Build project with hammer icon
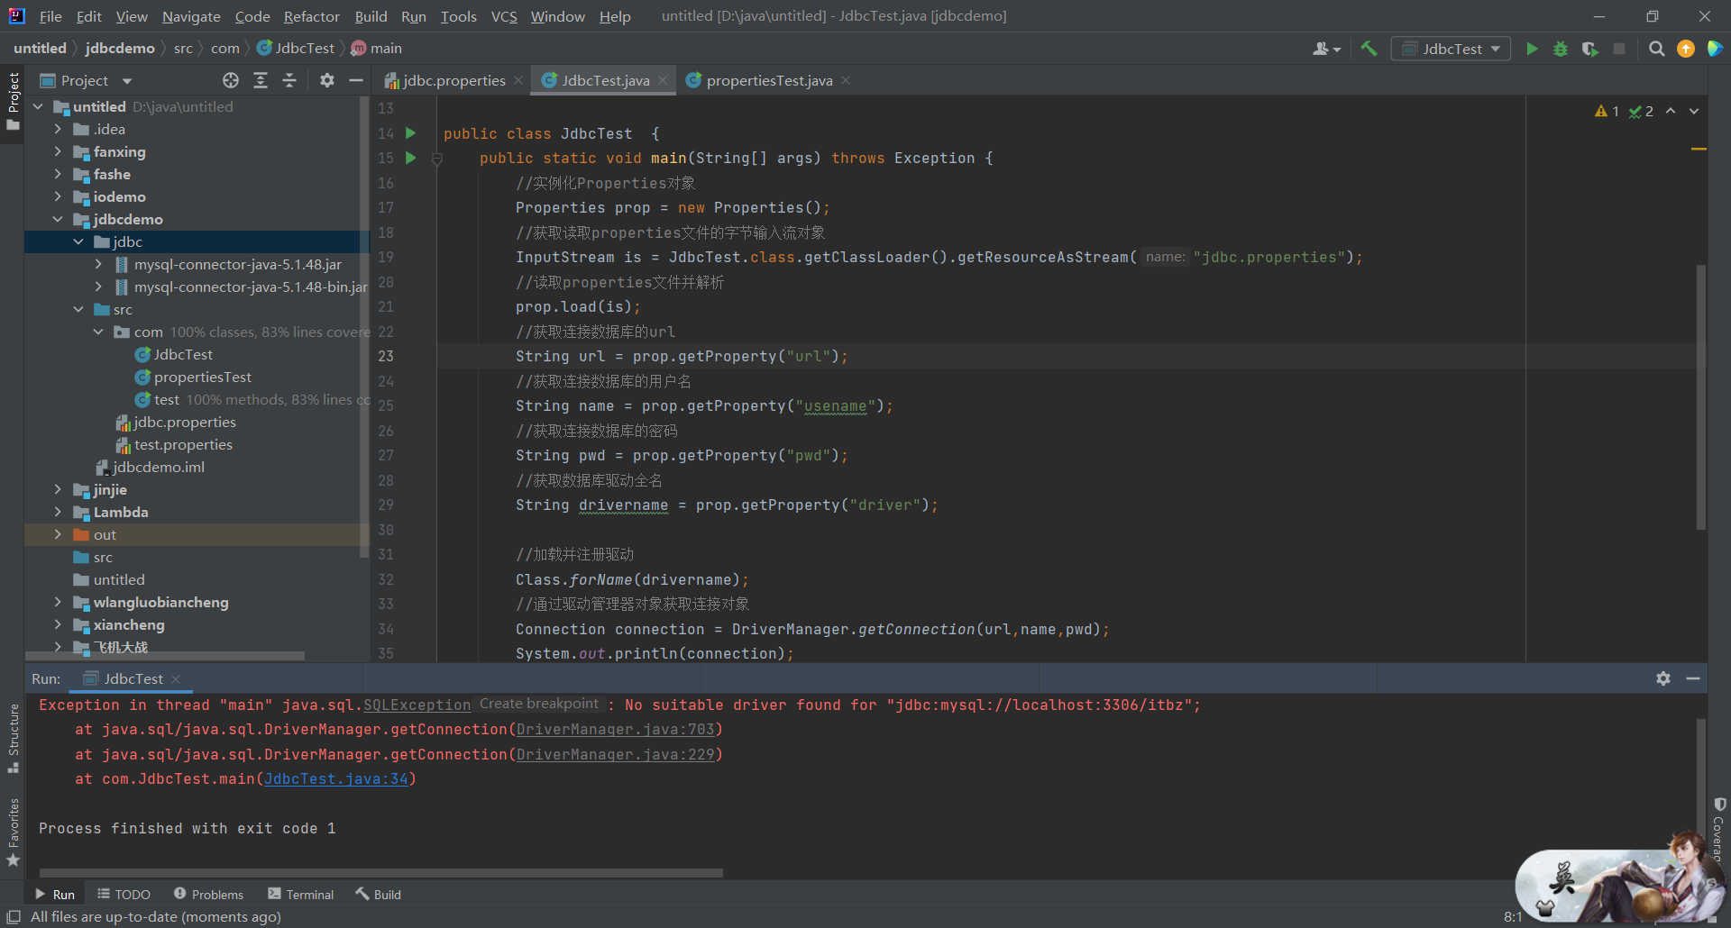The height and width of the screenshot is (928, 1731). coord(1369,49)
